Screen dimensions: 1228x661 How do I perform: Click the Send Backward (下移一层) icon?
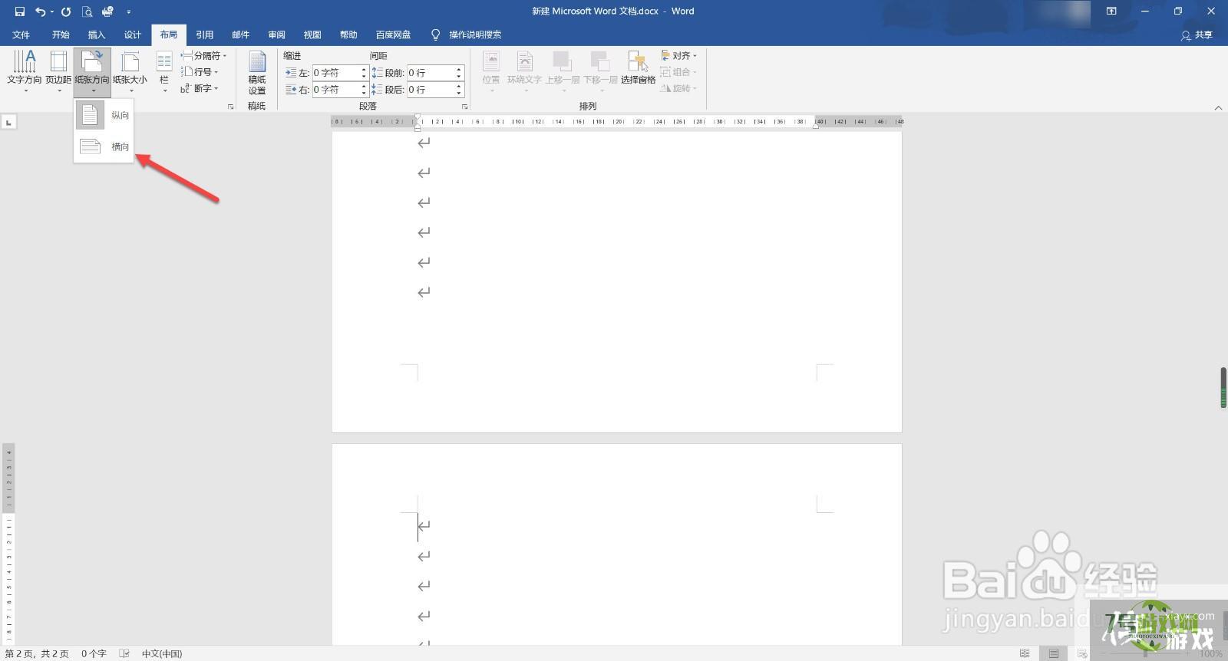(x=600, y=72)
